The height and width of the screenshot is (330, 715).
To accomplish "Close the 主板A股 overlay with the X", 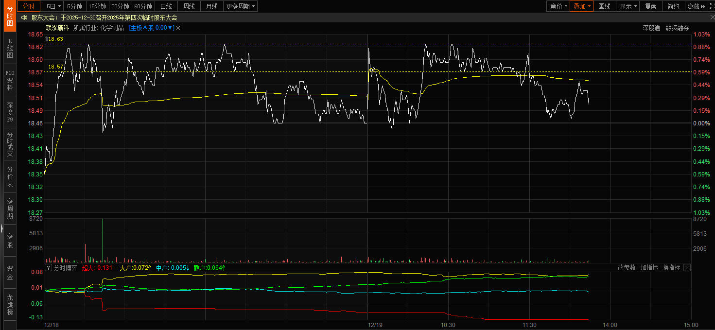I will click(178, 28).
